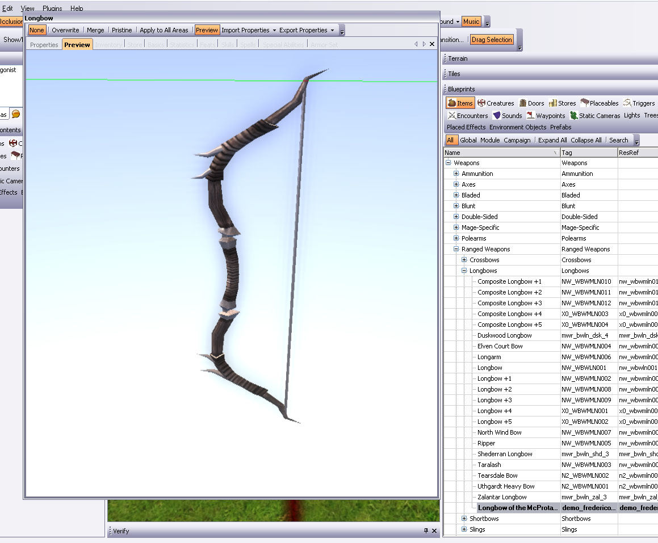The width and height of the screenshot is (658, 543).
Task: Open the Static Cameras blueprint category
Action: tap(595, 116)
